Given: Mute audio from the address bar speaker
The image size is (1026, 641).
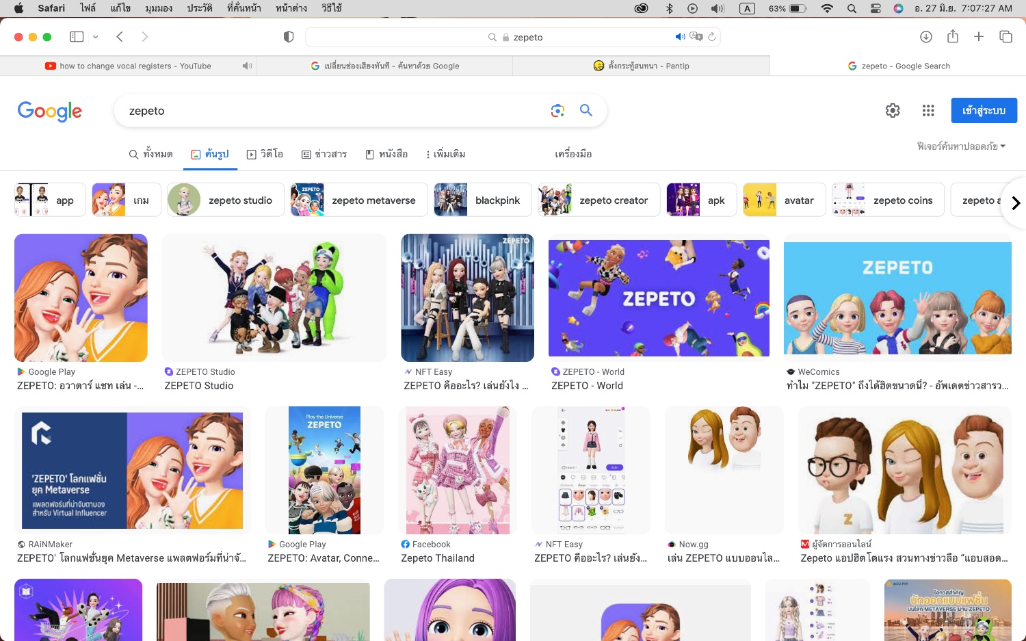Looking at the screenshot, I should coord(680,37).
